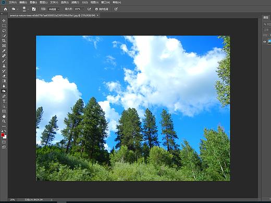Open the Help menu
Screen dimensions: 271x203
click(117, 3)
